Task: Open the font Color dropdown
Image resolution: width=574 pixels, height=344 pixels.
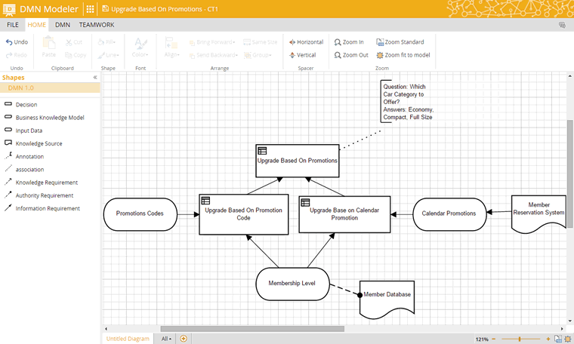Action: [x=140, y=48]
